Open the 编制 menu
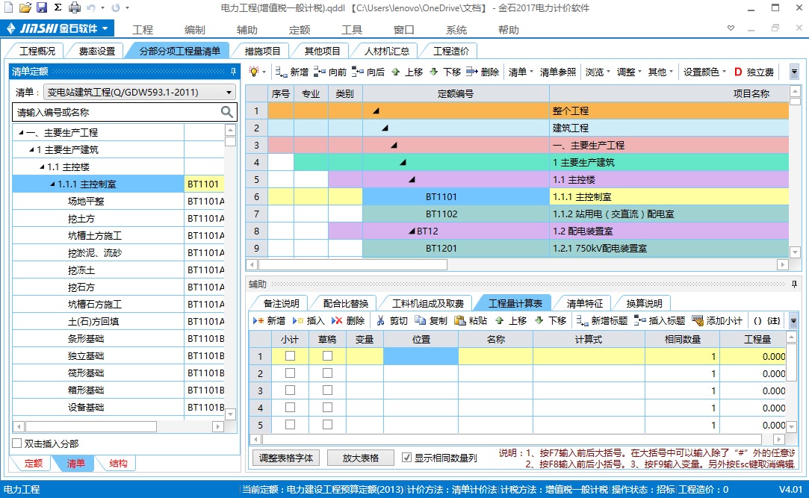 pyautogui.click(x=194, y=30)
